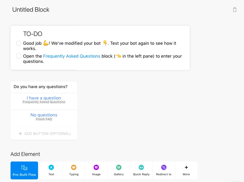Delete the block using trash icon
The image size is (244, 182).
(x=235, y=10)
